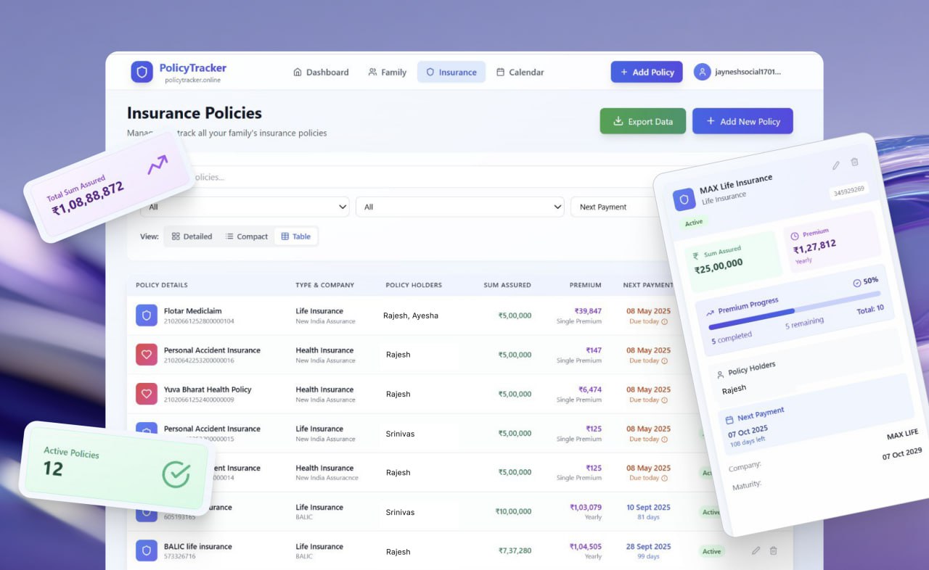The height and width of the screenshot is (570, 929).
Task: Open the jayneshsocial1701 user account menu
Action: coord(738,72)
